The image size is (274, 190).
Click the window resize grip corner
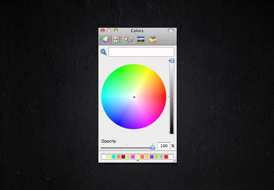point(174,160)
